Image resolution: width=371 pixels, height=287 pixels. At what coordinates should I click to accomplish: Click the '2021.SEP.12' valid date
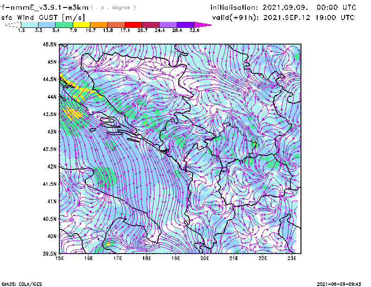point(287,18)
